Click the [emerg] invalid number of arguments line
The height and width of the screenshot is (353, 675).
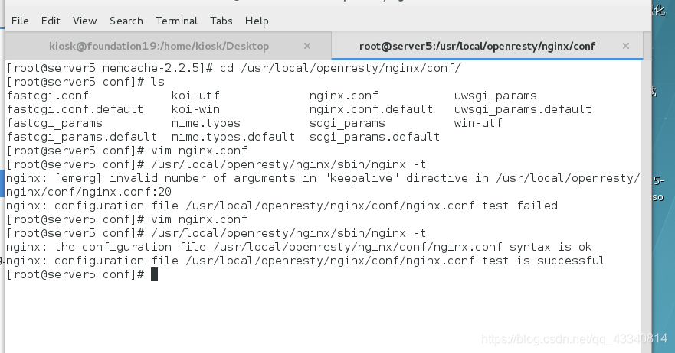pyautogui.click(x=323, y=178)
